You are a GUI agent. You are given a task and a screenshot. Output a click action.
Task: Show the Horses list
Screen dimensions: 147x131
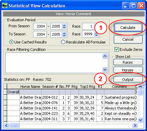[x=128, y=70]
